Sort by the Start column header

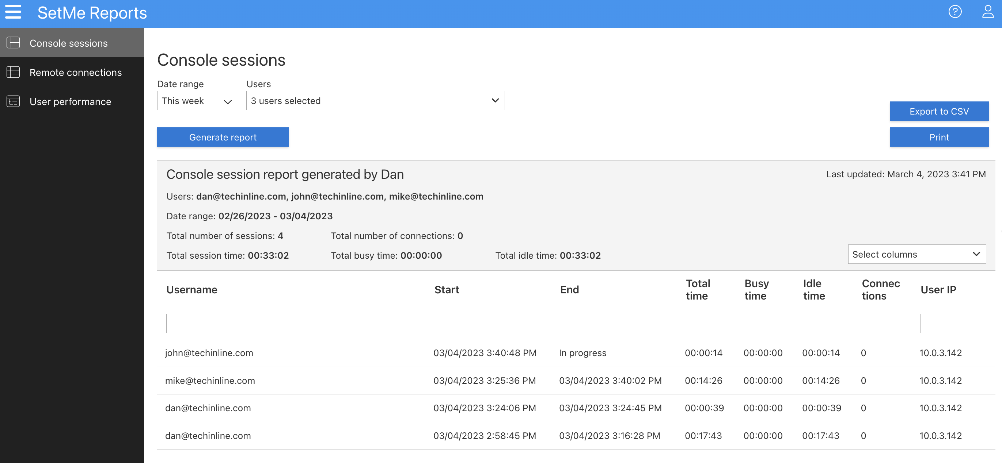click(446, 290)
